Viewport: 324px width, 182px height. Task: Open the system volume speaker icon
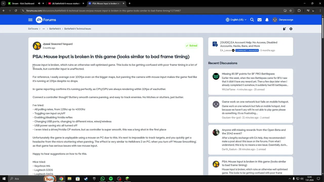tap(302, 179)
